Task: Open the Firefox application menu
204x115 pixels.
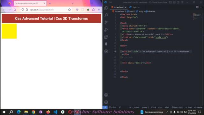Action: 99,10
